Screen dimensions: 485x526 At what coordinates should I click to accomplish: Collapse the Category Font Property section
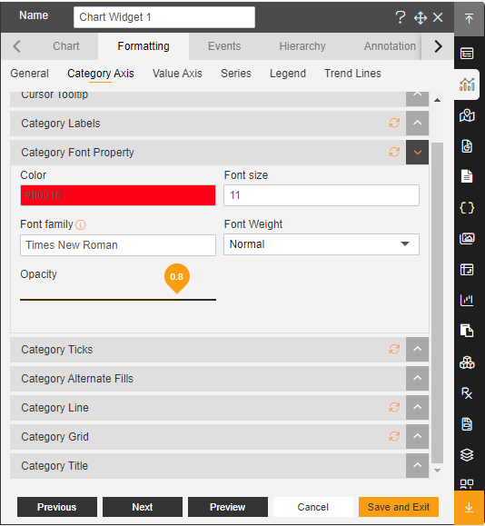pyautogui.click(x=417, y=153)
